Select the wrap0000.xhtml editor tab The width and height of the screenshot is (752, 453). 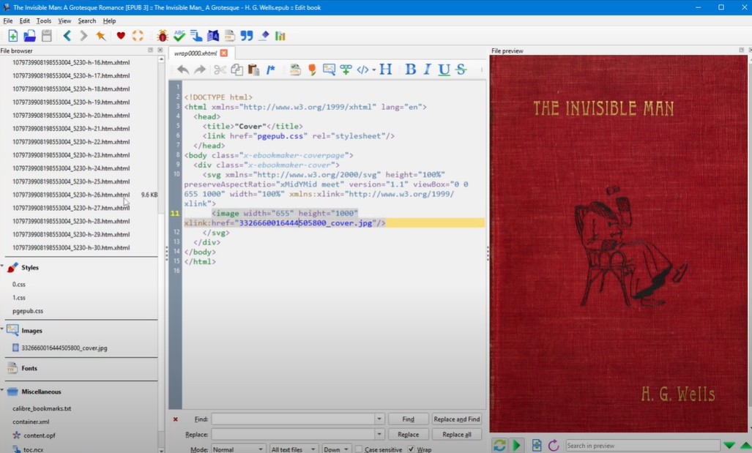point(196,53)
